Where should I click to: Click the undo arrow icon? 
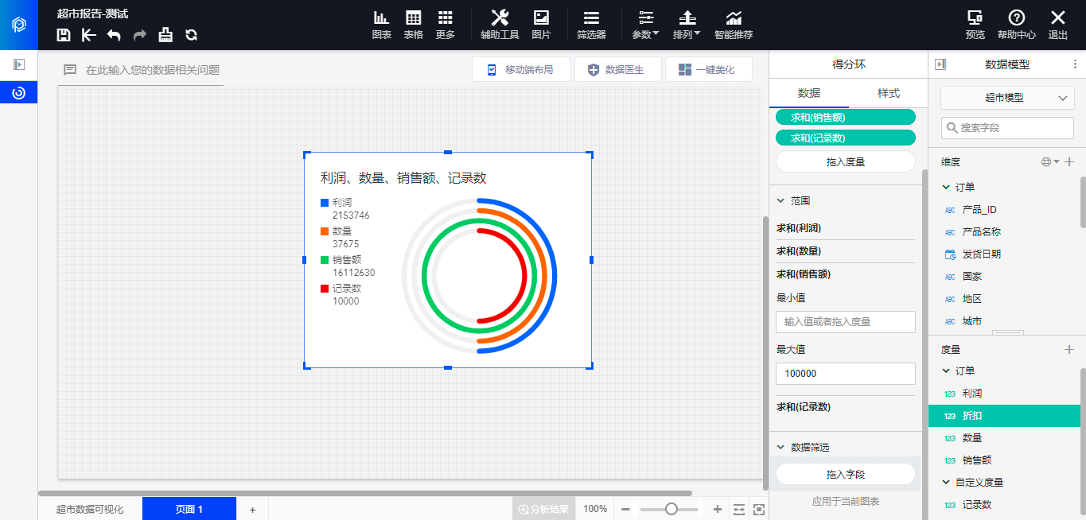[114, 35]
